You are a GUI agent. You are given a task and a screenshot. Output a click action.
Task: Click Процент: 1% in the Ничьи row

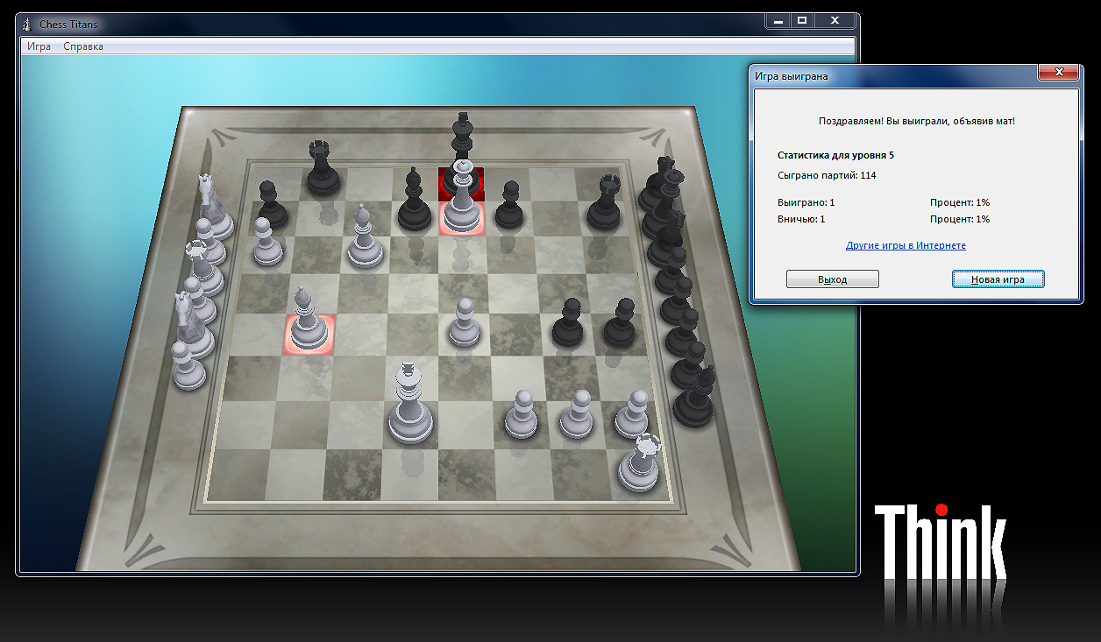(x=960, y=219)
